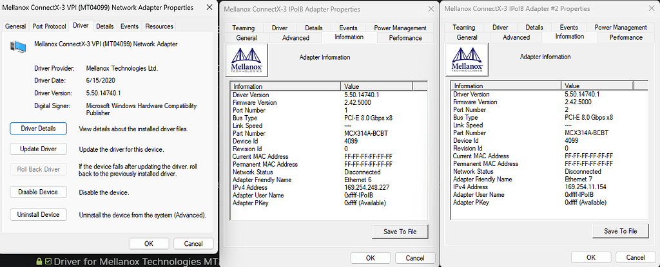Select Power Management tab in IPoIB Adapter #2
The image size is (660, 267).
[621, 28]
